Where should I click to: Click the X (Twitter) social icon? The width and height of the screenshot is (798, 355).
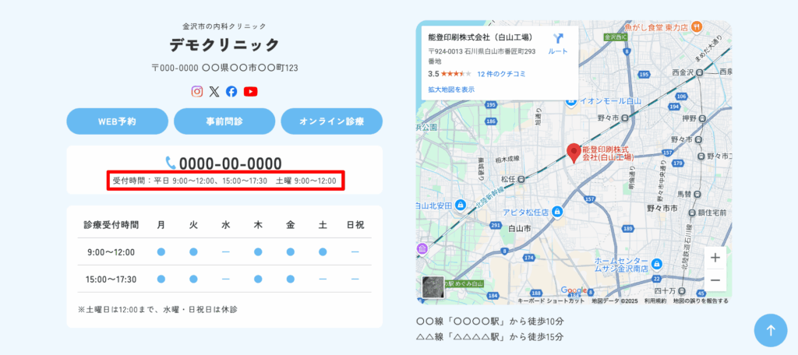click(x=214, y=91)
